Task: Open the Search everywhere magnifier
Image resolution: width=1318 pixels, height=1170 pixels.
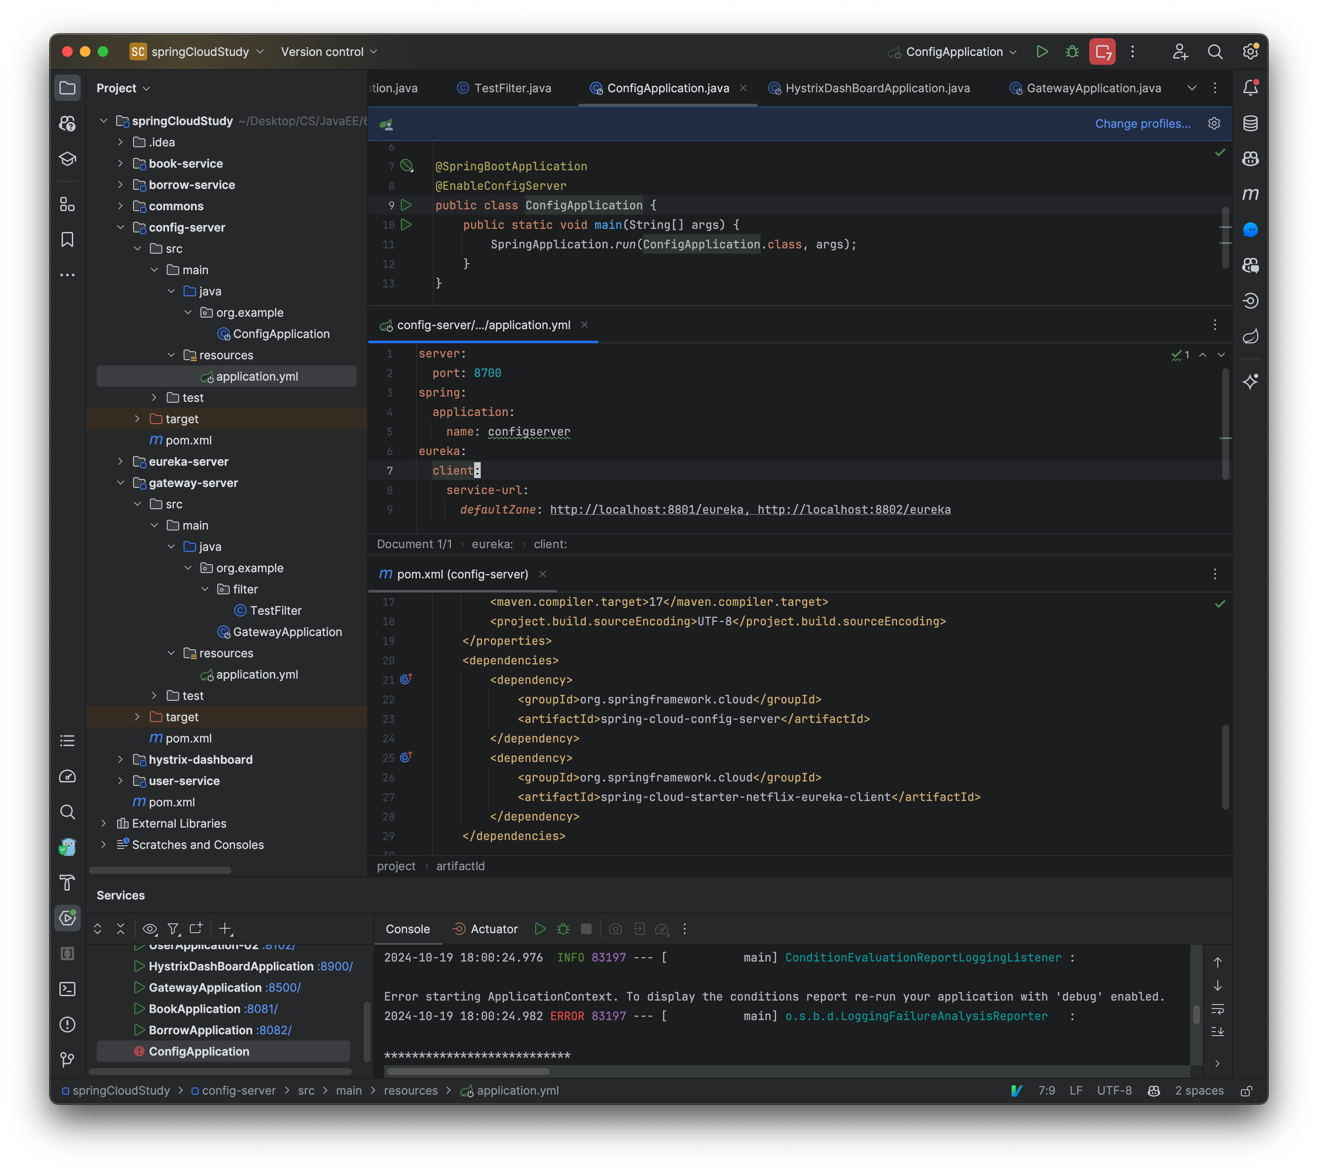Action: (1216, 51)
